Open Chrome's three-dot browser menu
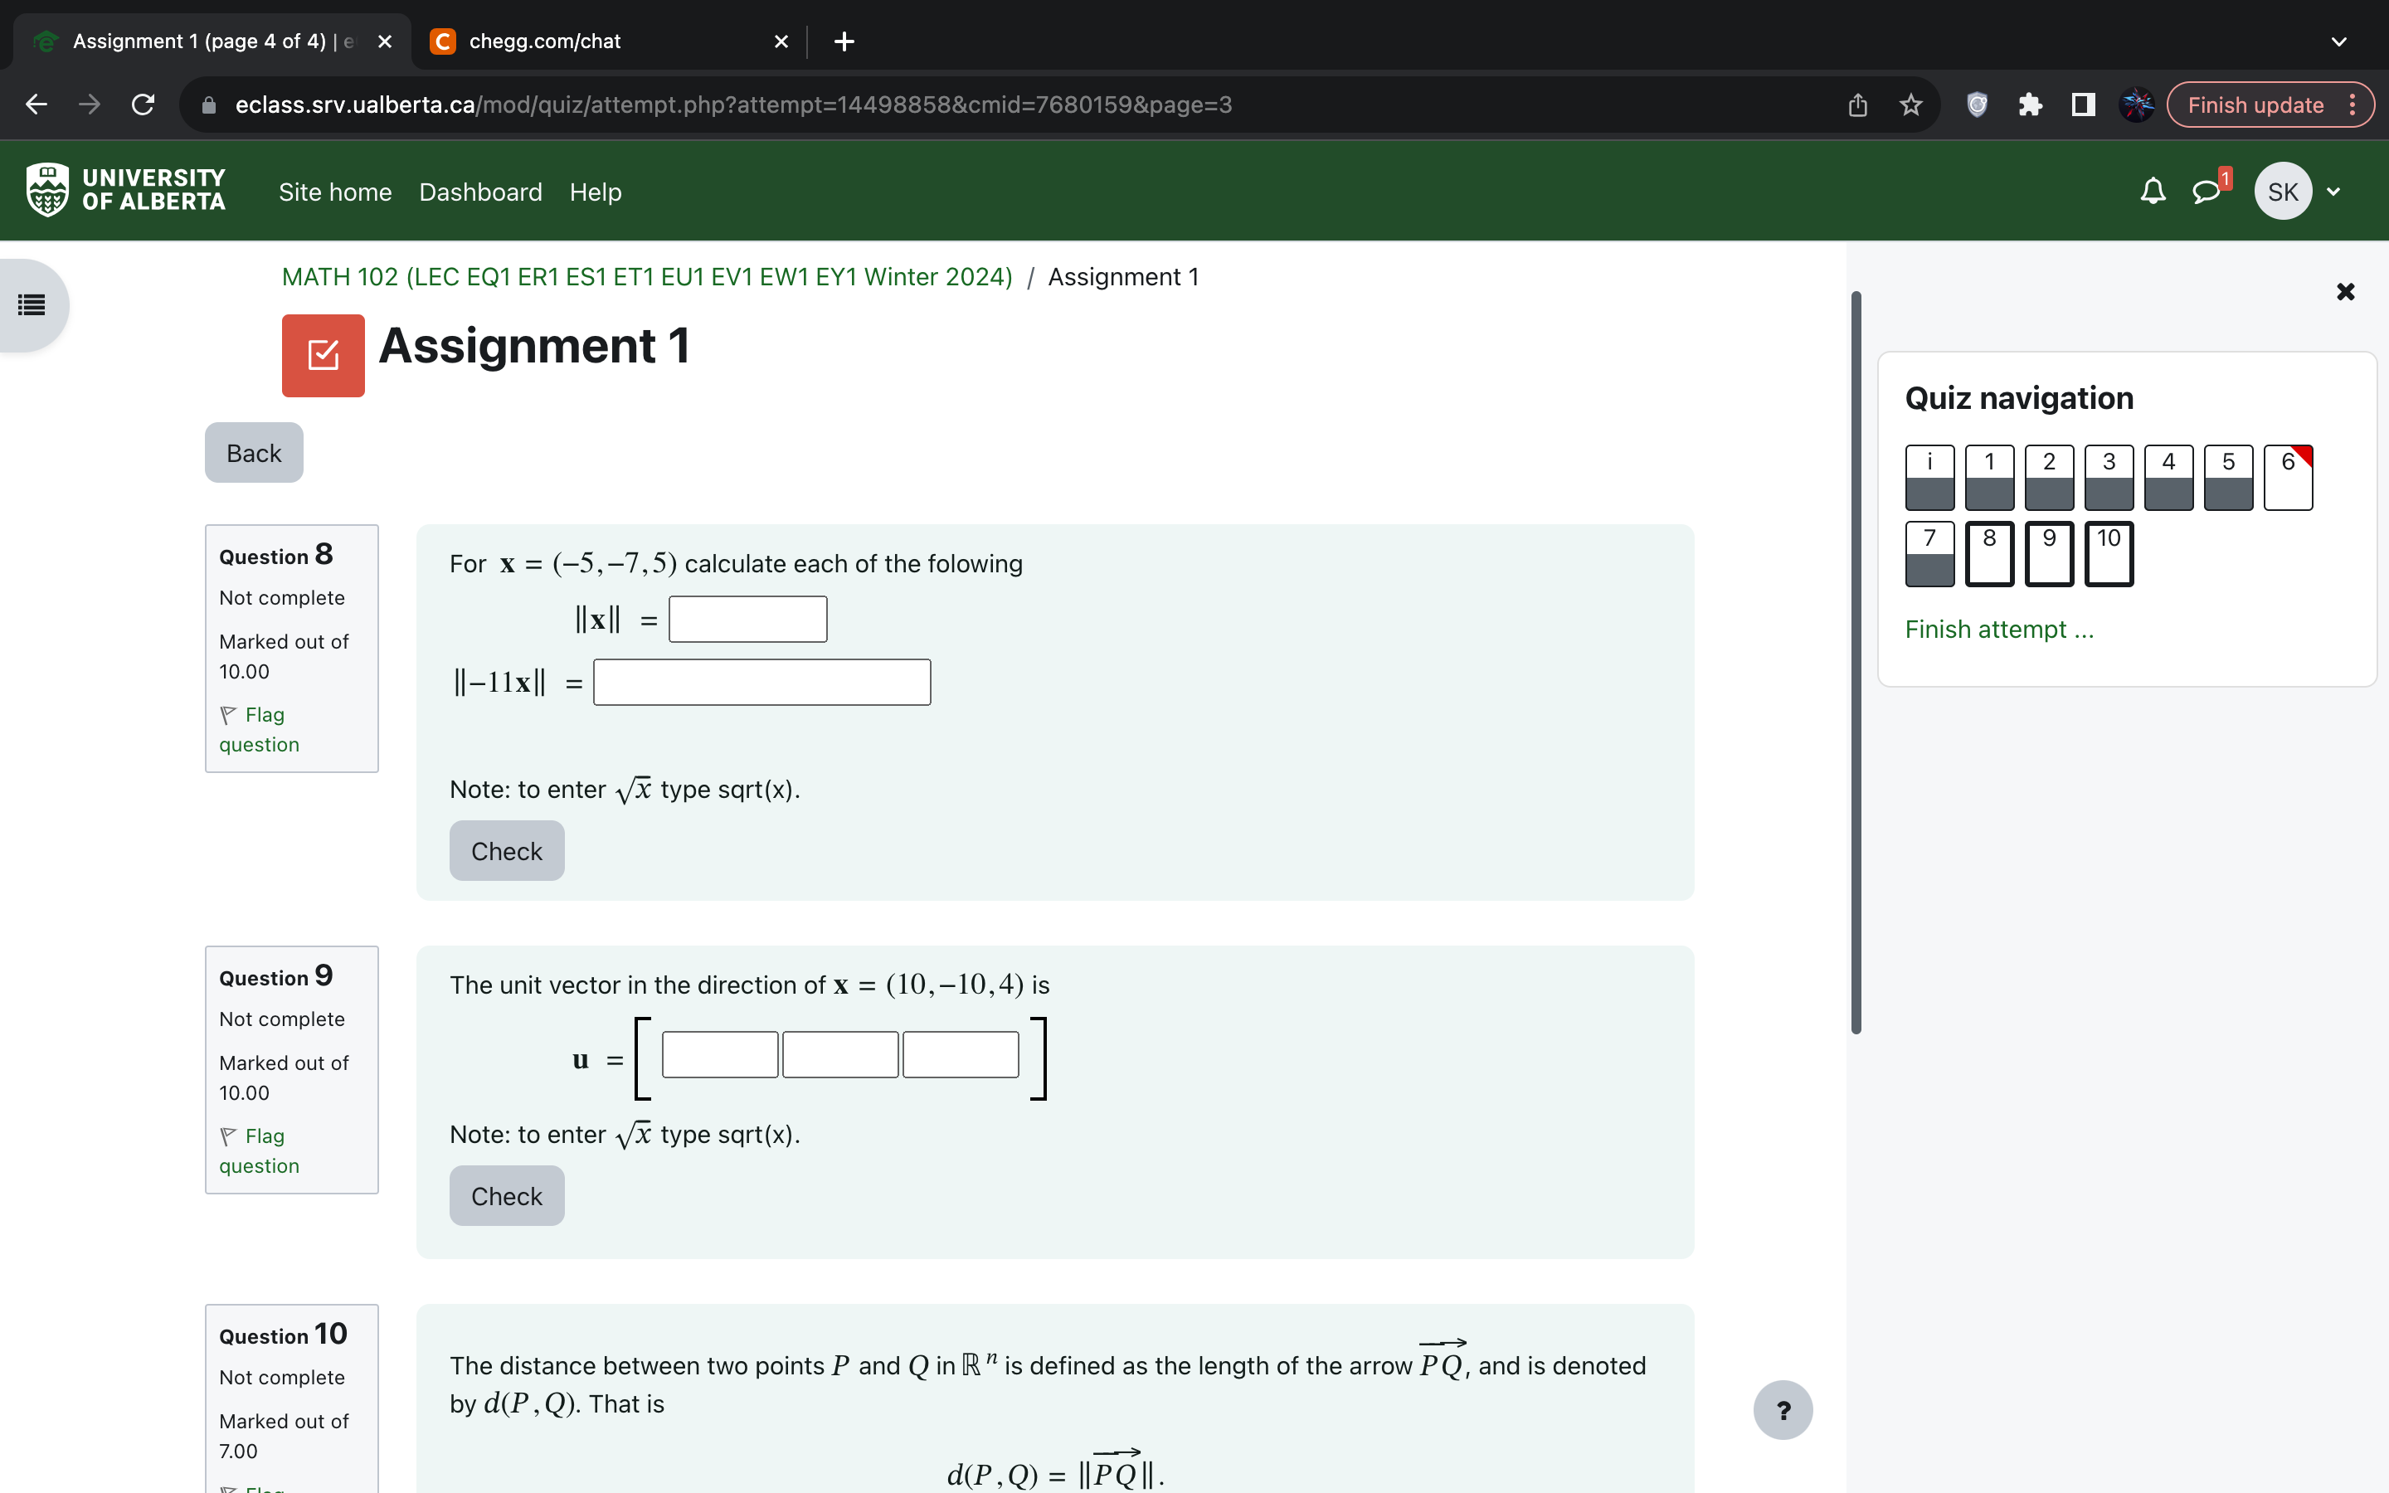 pos(2353,105)
